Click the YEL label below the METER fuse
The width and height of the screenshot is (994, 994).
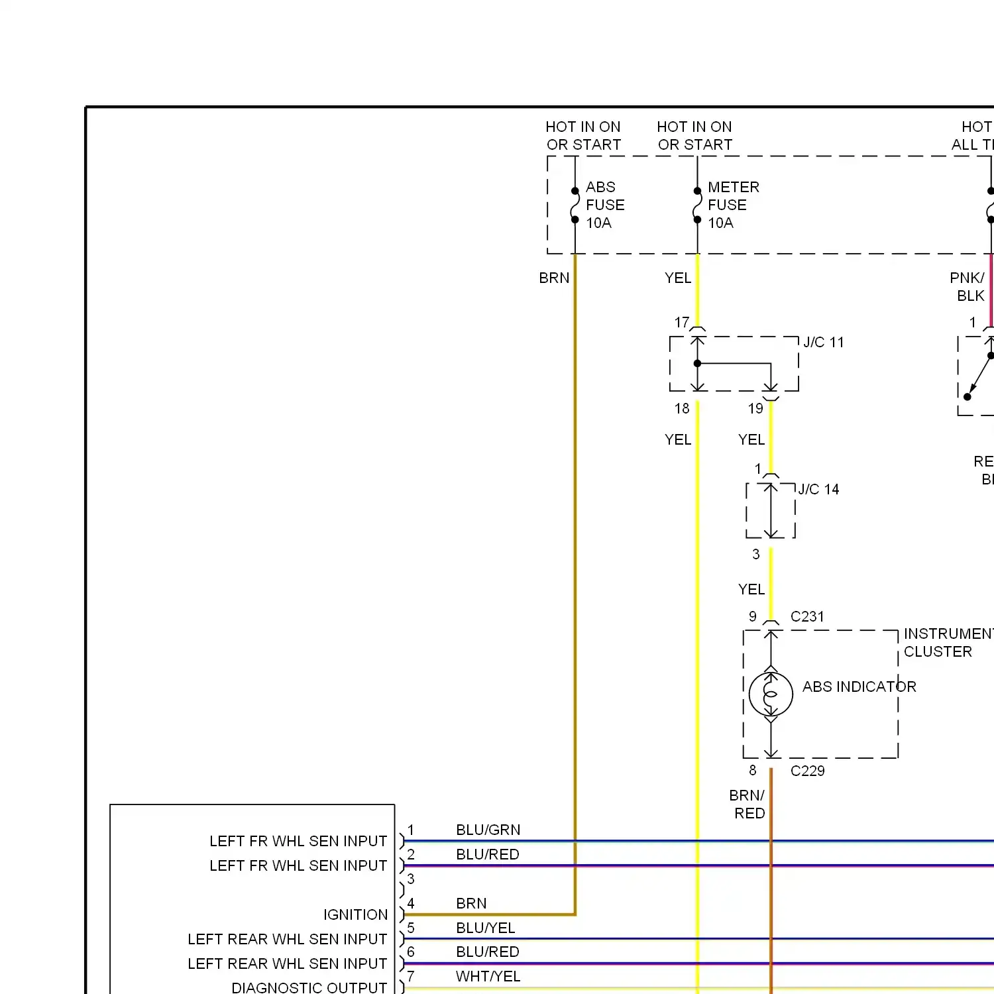pyautogui.click(x=678, y=278)
